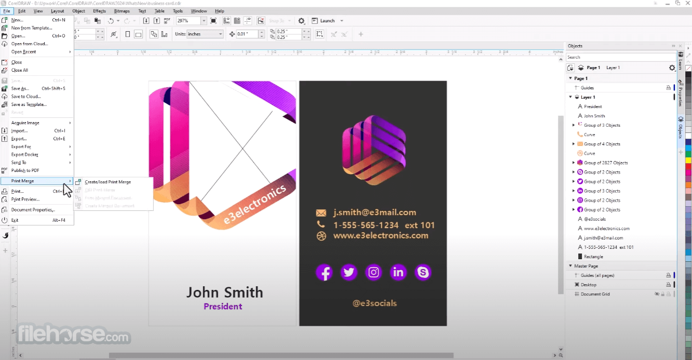Choose Save As in the File menu

(36, 88)
